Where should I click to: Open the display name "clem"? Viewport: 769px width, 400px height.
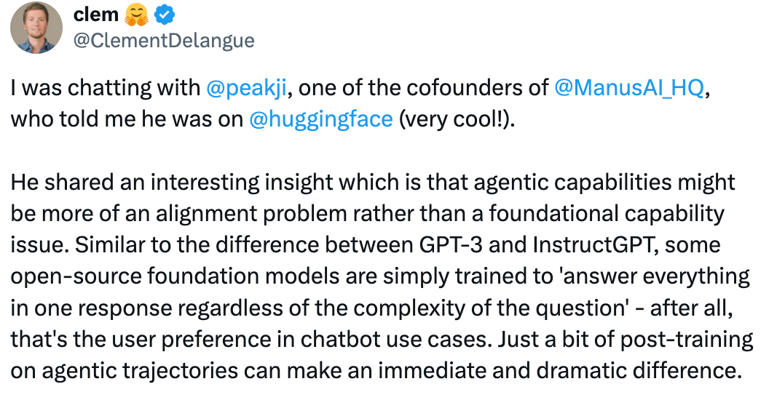[x=95, y=15]
